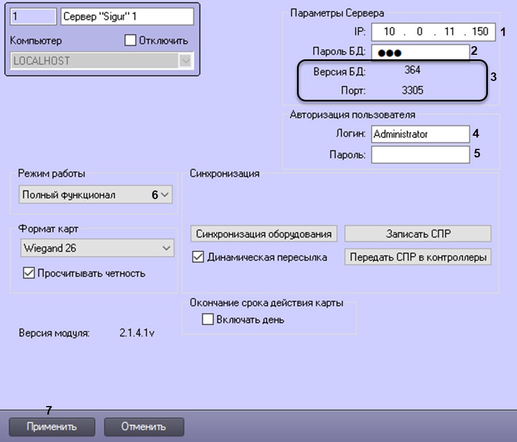Open the Режим работы dropdown
517x442 pixels.
tap(95, 195)
